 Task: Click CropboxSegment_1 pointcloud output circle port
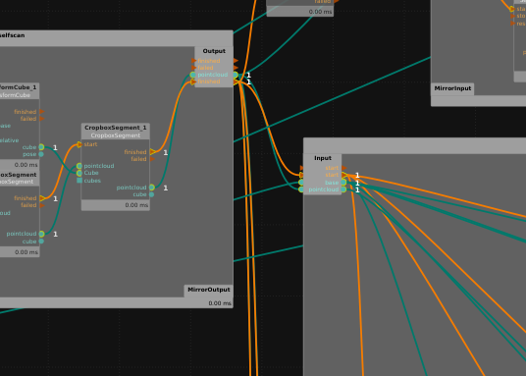click(152, 188)
